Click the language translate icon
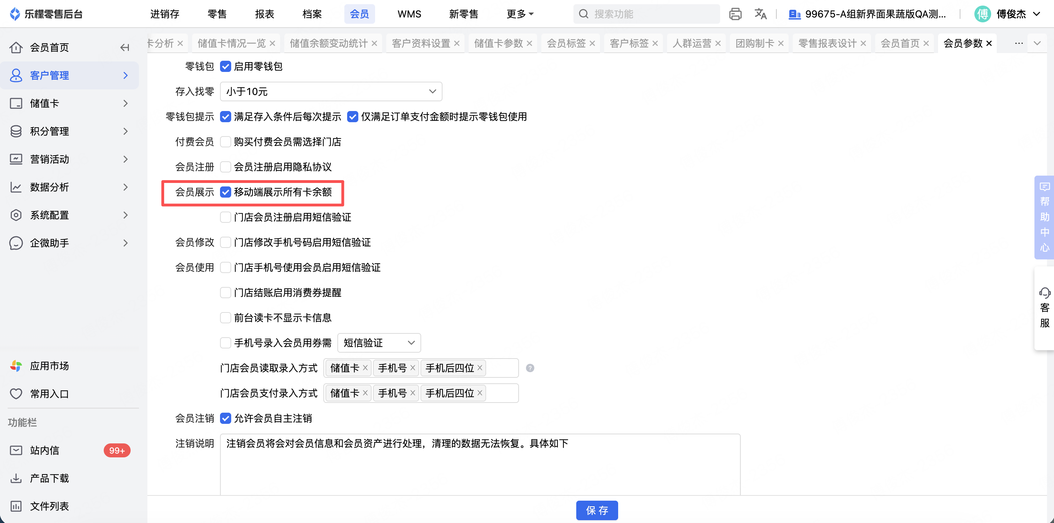The width and height of the screenshot is (1054, 523). click(x=760, y=14)
